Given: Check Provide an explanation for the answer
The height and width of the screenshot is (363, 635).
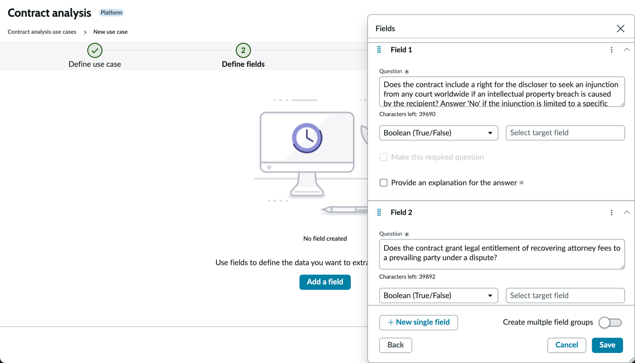Looking at the screenshot, I should (383, 183).
